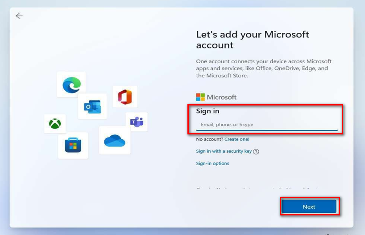Focus the Email, phone, or Skype field

tap(267, 125)
